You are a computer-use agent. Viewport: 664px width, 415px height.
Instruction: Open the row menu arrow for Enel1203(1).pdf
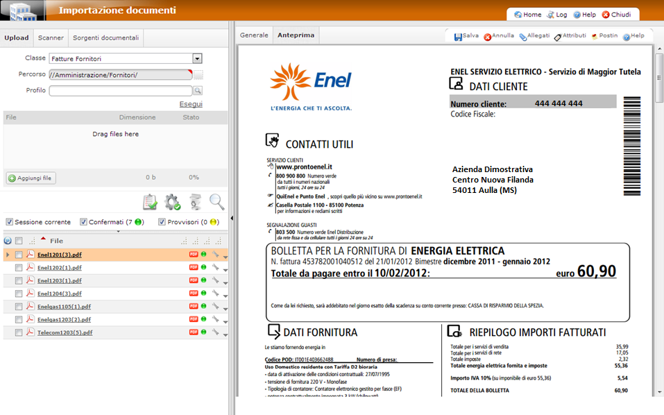(x=225, y=283)
